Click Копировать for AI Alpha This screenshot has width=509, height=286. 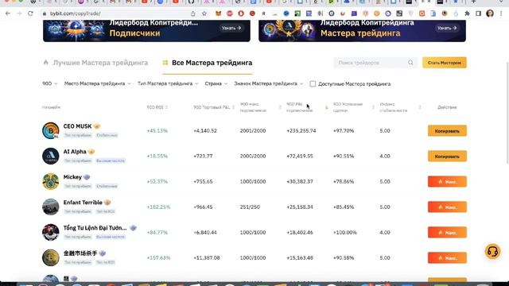(x=447, y=157)
